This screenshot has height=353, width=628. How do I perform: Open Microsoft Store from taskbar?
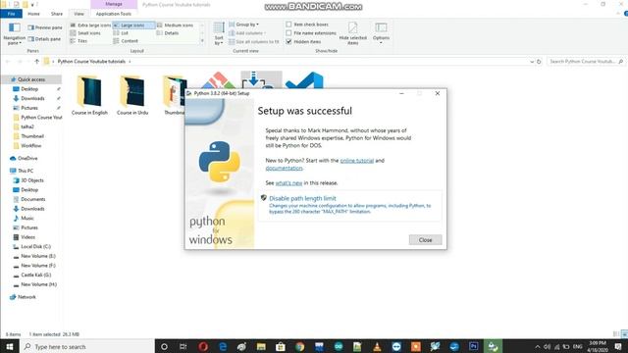(281, 346)
